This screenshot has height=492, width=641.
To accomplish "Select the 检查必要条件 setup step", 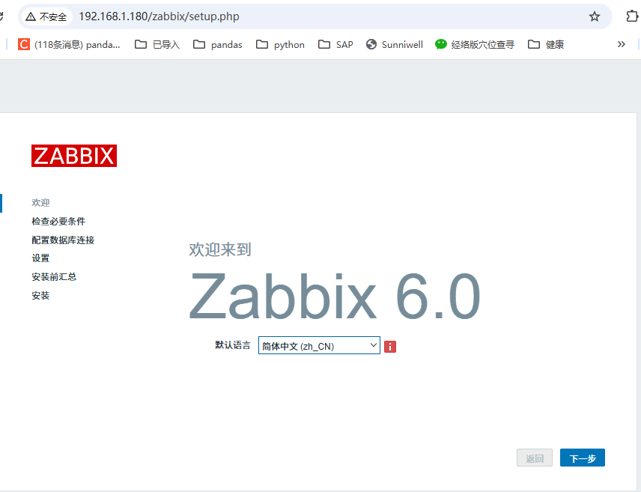I will point(58,221).
